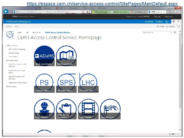Open SIR - Online Training sidebar link
Screen dimensions: 184x138
pos(17,49)
